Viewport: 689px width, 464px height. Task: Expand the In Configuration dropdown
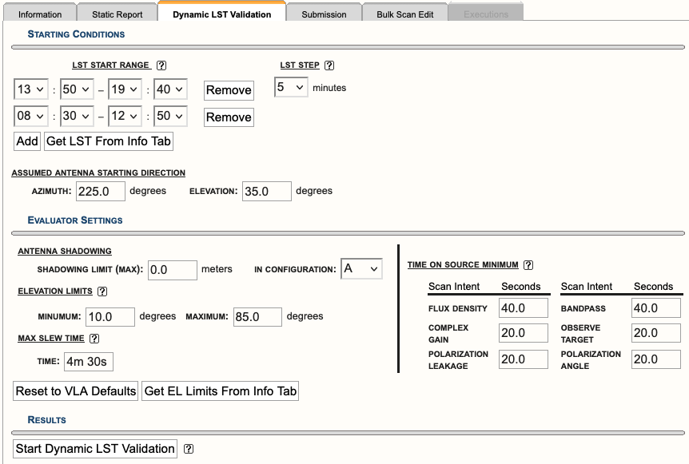(x=361, y=269)
